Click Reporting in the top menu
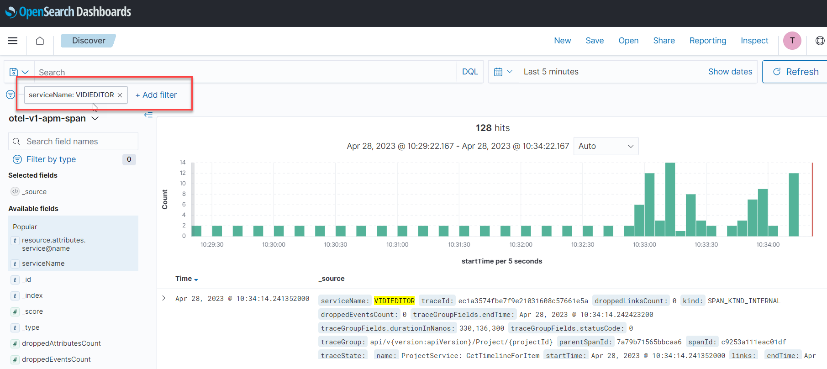827x369 pixels. pos(707,41)
